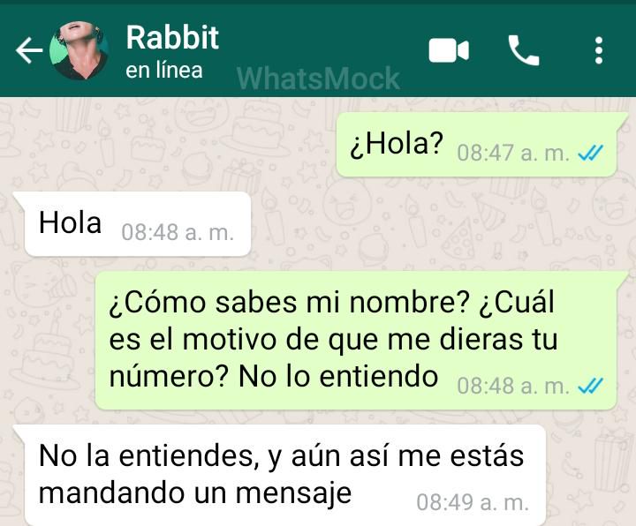Select the received 'Hola' message
Image resolution: width=636 pixels, height=526 pixels.
[x=138, y=224]
